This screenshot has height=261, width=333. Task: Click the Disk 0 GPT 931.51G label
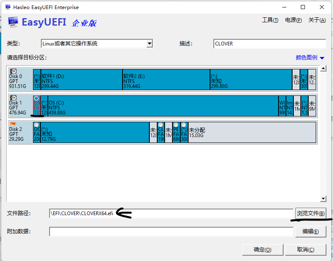[x=17, y=81]
